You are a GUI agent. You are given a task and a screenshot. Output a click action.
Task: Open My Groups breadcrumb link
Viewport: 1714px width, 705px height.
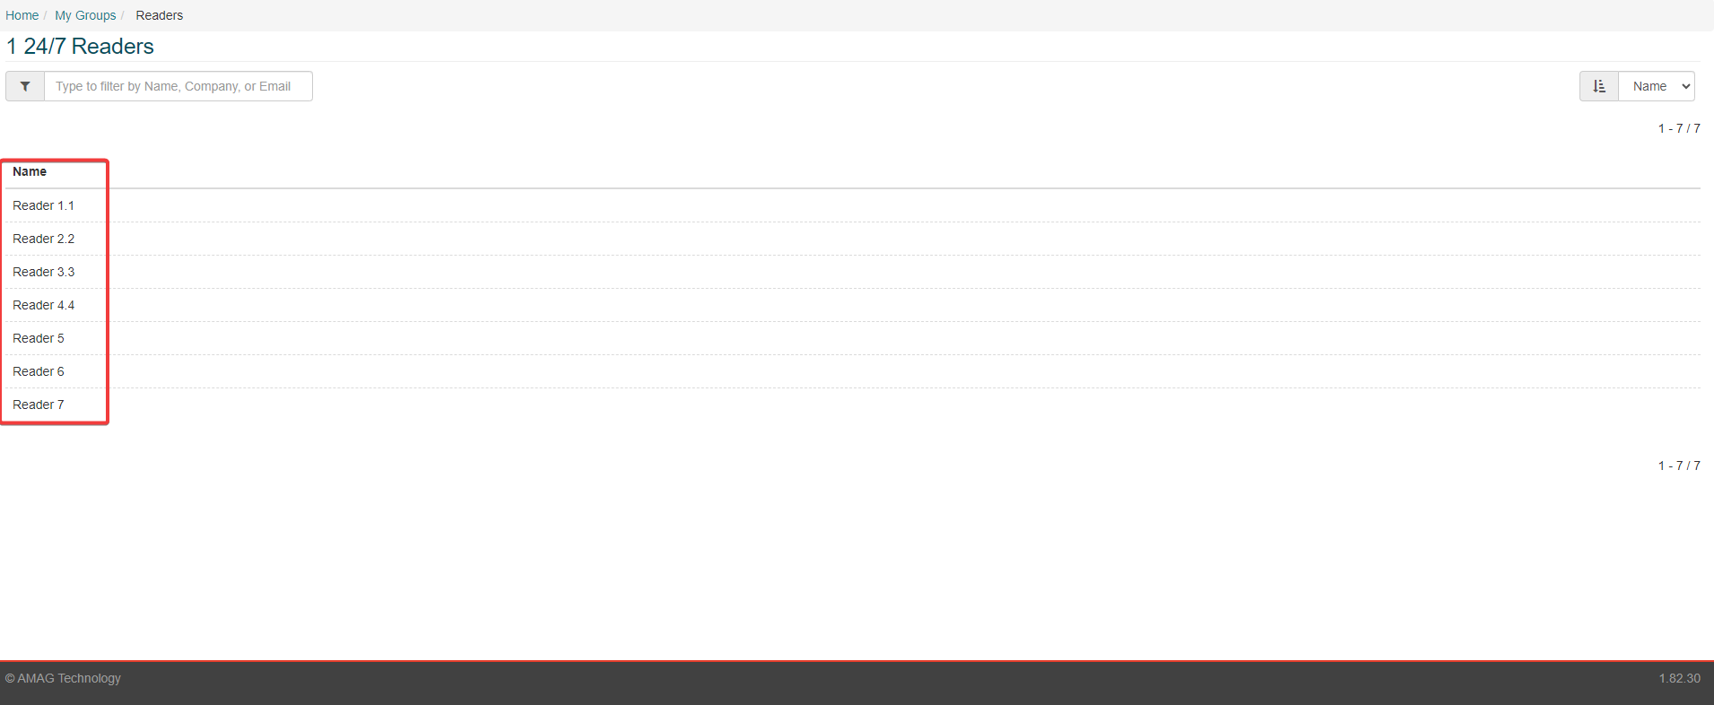tap(84, 14)
